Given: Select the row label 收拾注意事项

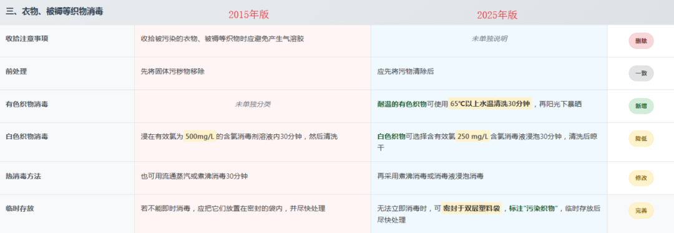Looking at the screenshot, I should pos(27,39).
